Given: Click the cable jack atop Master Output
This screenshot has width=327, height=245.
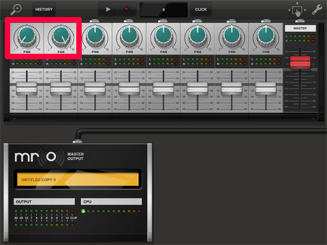Looking at the screenshot, I should tap(78, 142).
